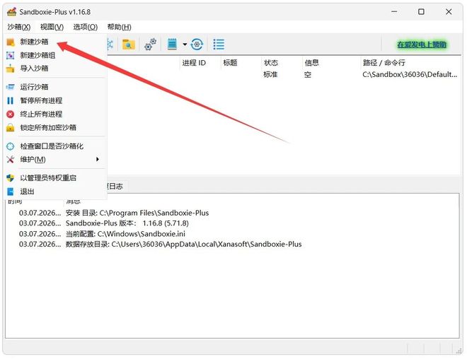Click the red terminate icon beside 终止所有进程

(x=11, y=114)
